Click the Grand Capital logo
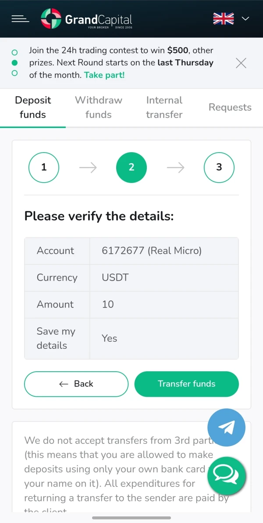 pyautogui.click(x=86, y=19)
